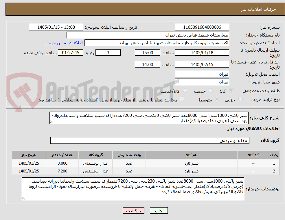Select the کالا/خدمت radio button
Screen dimensions: 285x220
[x=185, y=90]
